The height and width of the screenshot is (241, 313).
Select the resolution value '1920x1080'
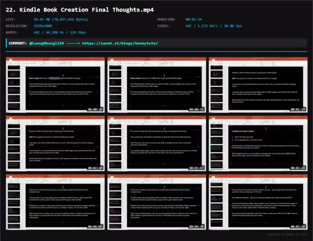43,26
